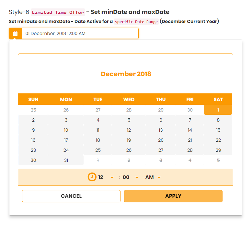Viewport: 252px width, 227px height.
Task: Choose December 31 in the calendar
Action: pyautogui.click(x=66, y=160)
